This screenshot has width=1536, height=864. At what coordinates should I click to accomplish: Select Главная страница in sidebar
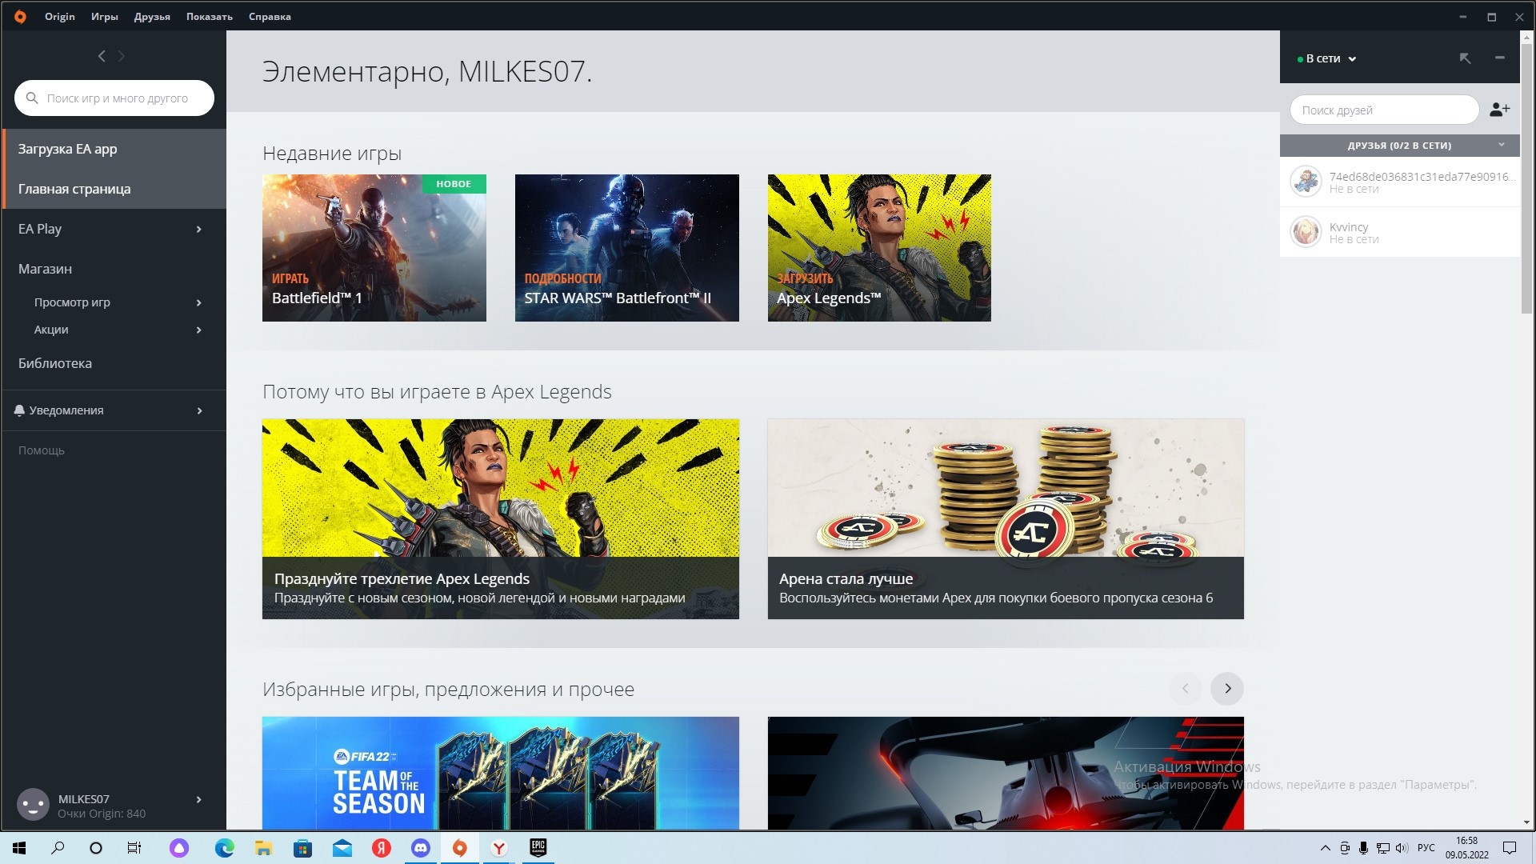coord(114,189)
